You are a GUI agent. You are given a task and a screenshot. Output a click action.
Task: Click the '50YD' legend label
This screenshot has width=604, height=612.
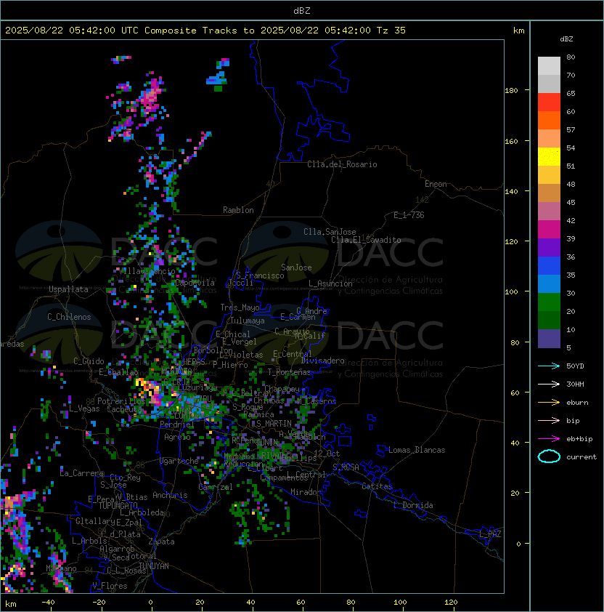click(575, 366)
